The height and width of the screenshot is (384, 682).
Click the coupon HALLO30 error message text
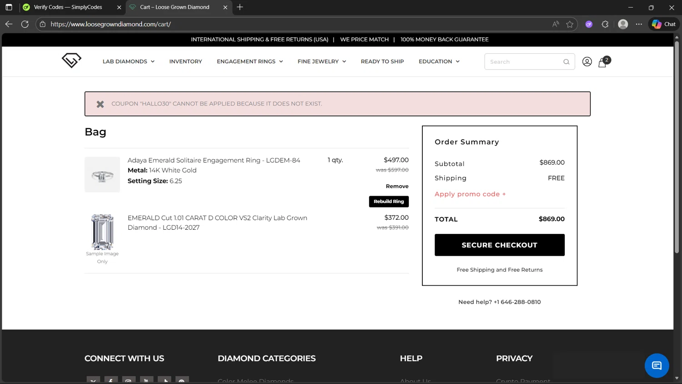tap(216, 104)
